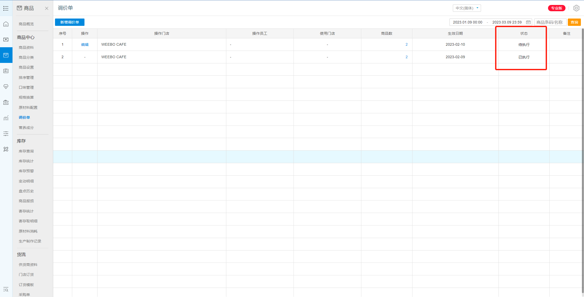Expand the 中文(简体) language dropdown
Viewport: 584px width, 297px height.
pos(467,8)
